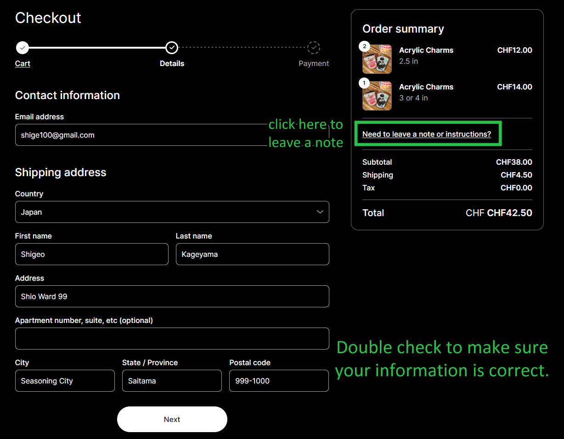The height and width of the screenshot is (439, 564).
Task: Click the Last name field with Kageyama
Action: tap(252, 254)
